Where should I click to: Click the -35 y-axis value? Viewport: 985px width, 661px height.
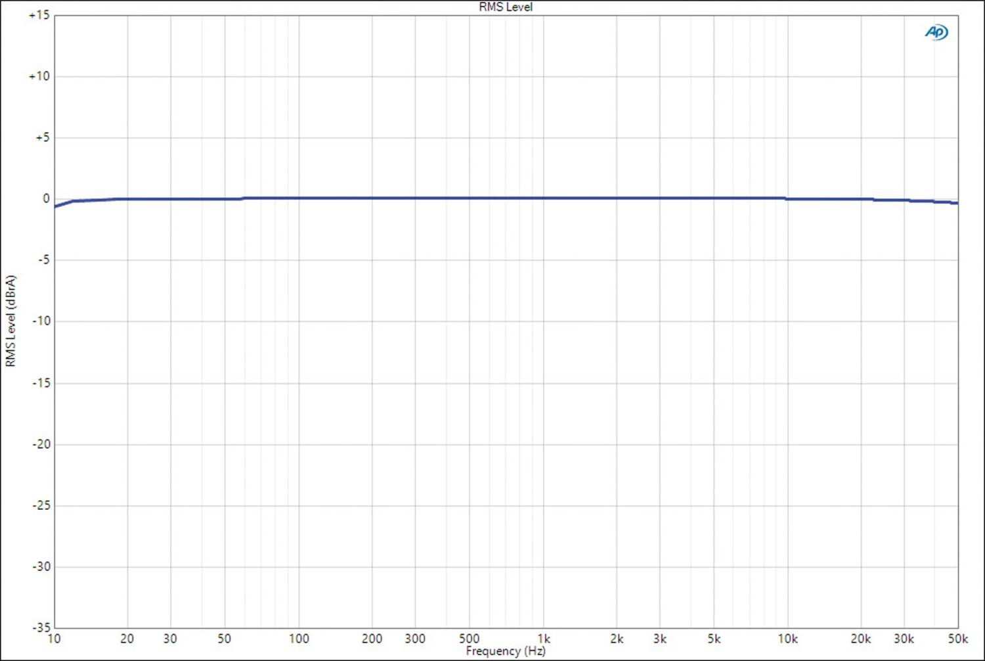pos(41,627)
